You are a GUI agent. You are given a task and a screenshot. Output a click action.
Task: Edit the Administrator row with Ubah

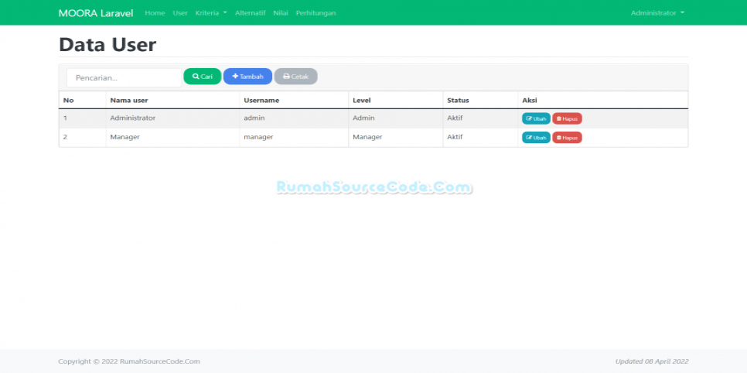pyautogui.click(x=536, y=118)
